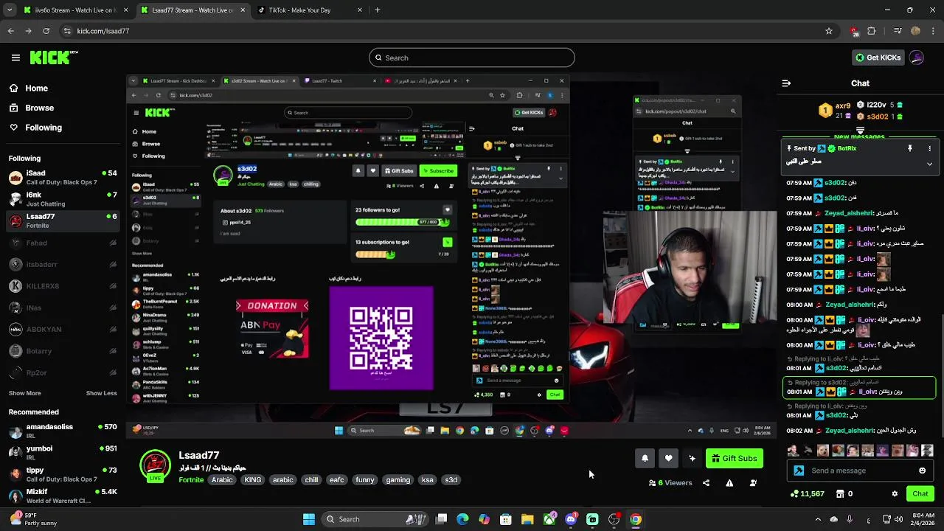Open Chrome tab search dropdown

click(10, 10)
